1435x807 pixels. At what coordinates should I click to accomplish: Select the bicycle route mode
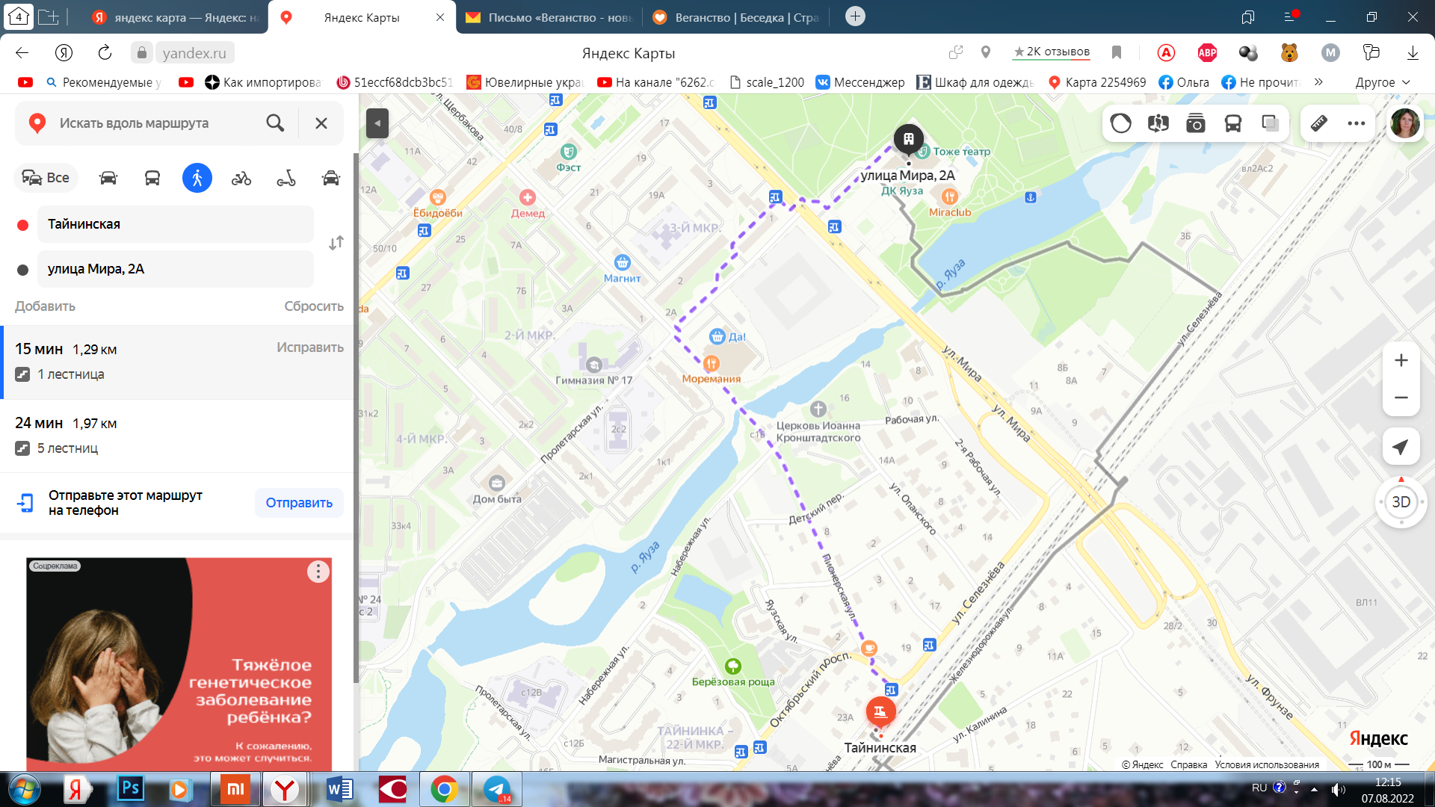click(241, 178)
